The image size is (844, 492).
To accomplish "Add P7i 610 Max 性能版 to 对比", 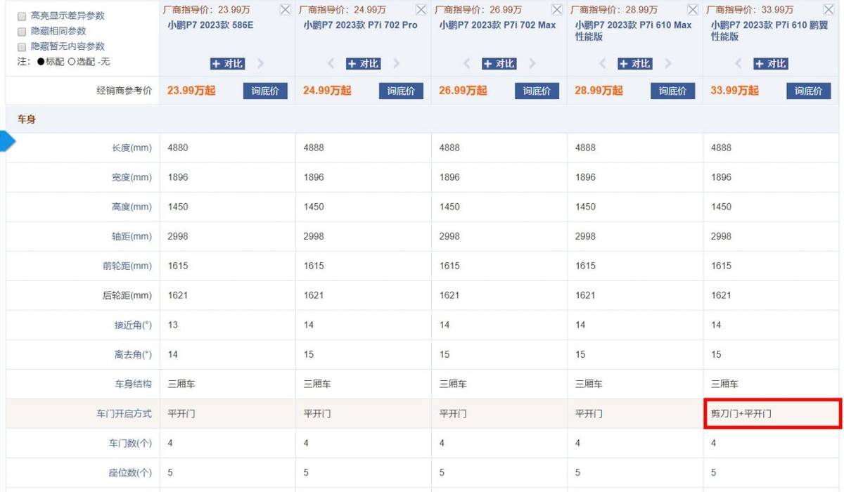I will (635, 64).
